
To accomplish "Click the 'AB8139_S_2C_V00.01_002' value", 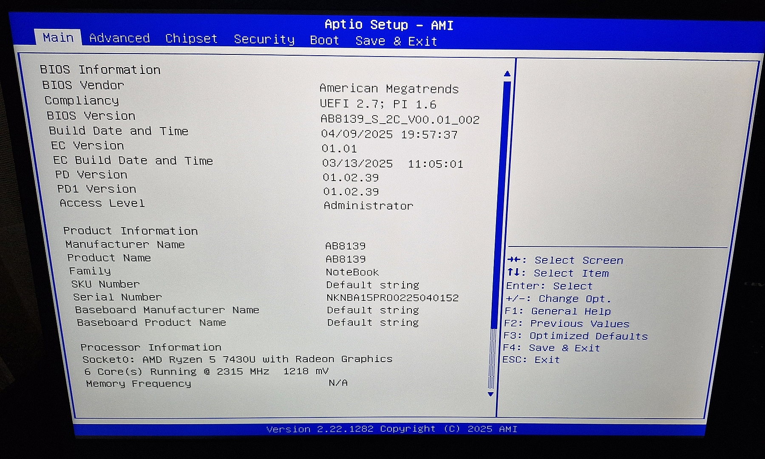I will (x=400, y=120).
